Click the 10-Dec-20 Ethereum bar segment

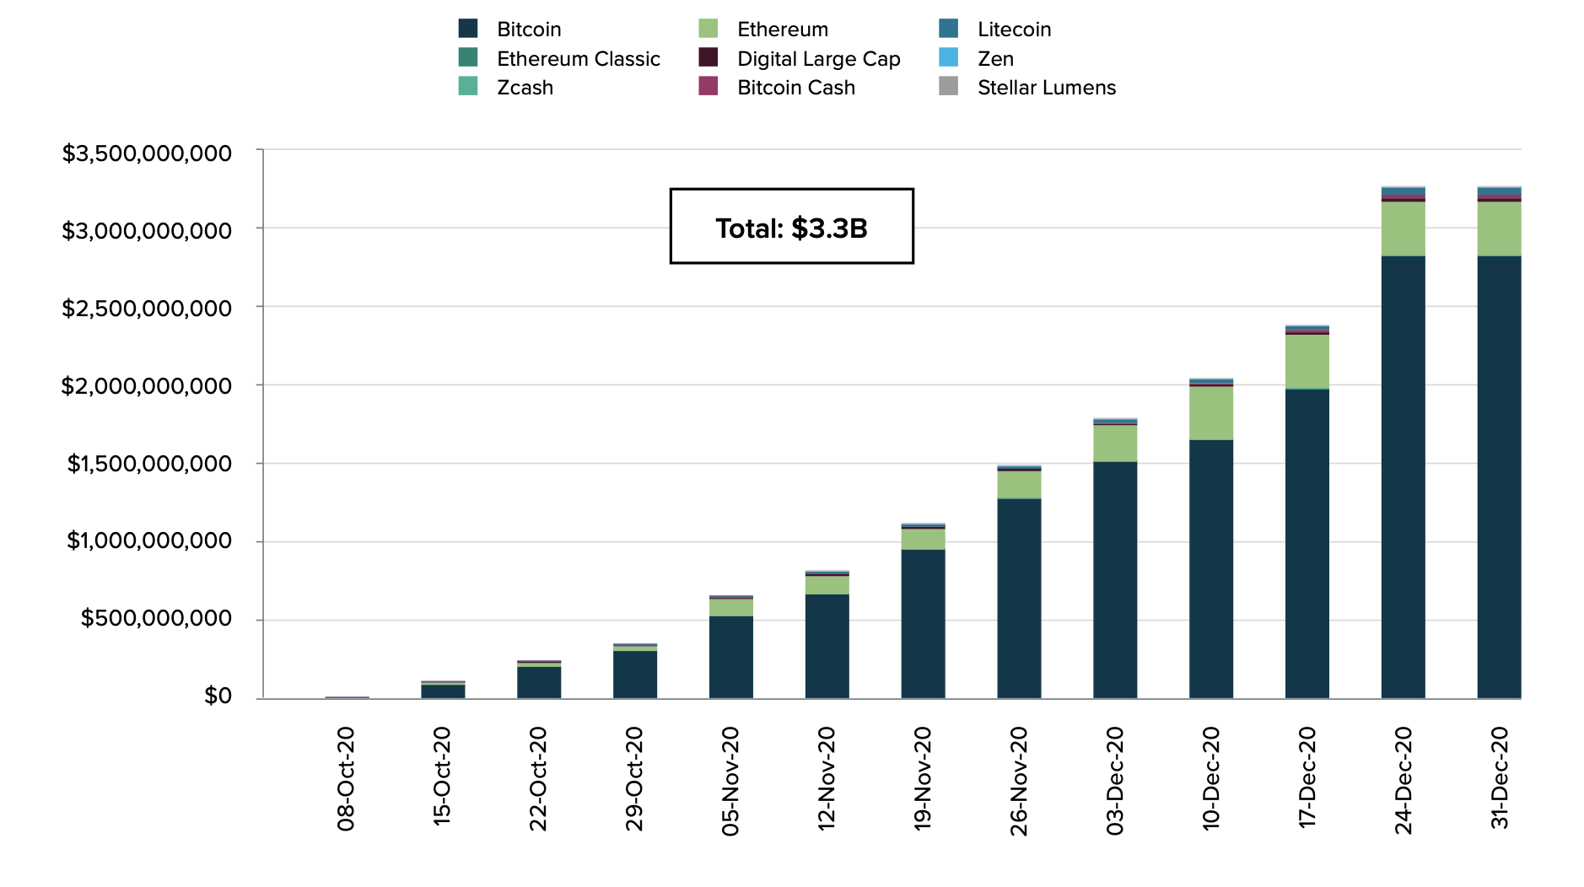(x=1210, y=413)
